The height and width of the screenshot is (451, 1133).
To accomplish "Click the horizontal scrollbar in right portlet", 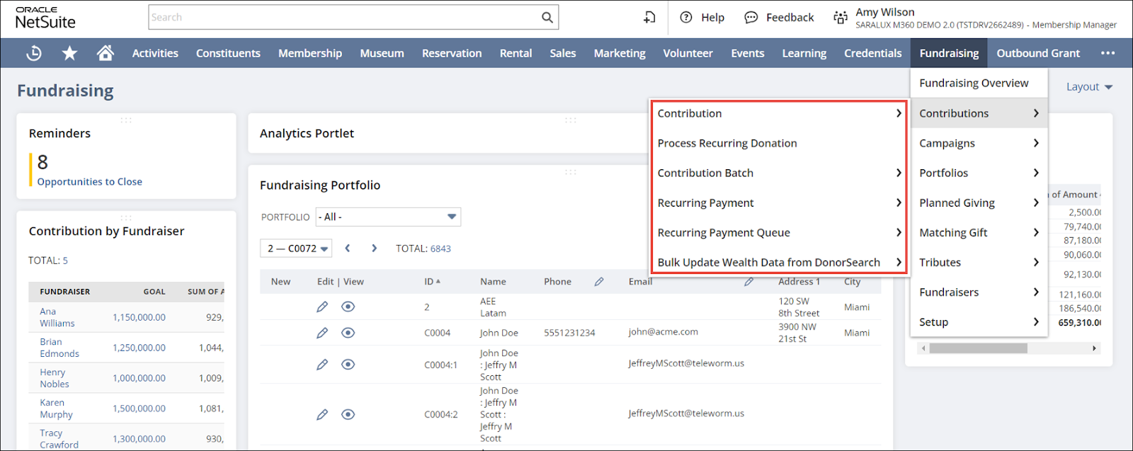I will [x=977, y=348].
